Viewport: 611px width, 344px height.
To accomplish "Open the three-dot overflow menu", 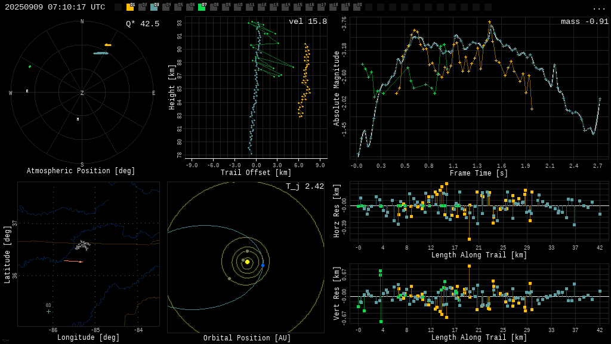I will [598, 8].
